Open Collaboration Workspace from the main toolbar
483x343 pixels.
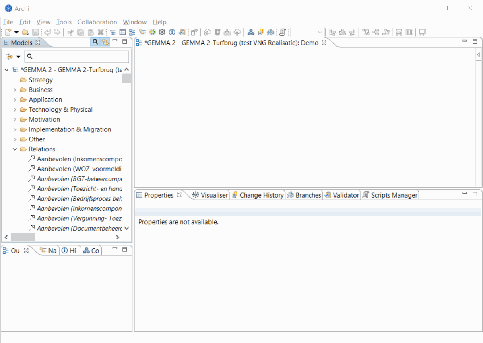251,32
